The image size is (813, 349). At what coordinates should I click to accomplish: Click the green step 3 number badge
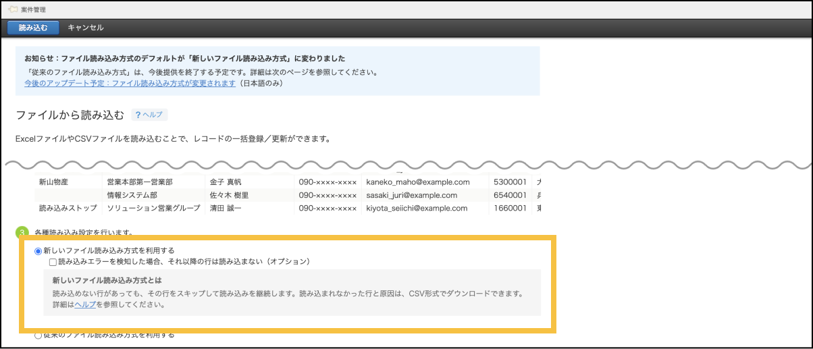[22, 233]
